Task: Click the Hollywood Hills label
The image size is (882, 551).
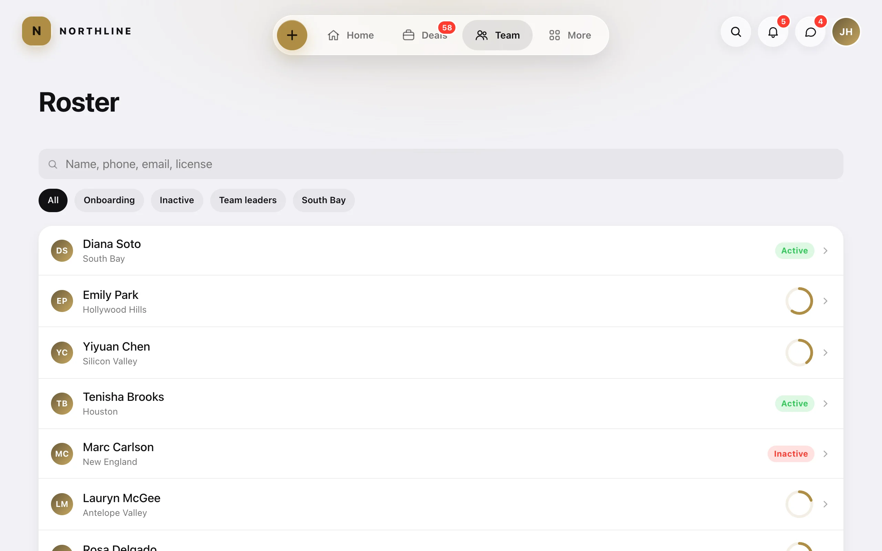Action: [114, 309]
